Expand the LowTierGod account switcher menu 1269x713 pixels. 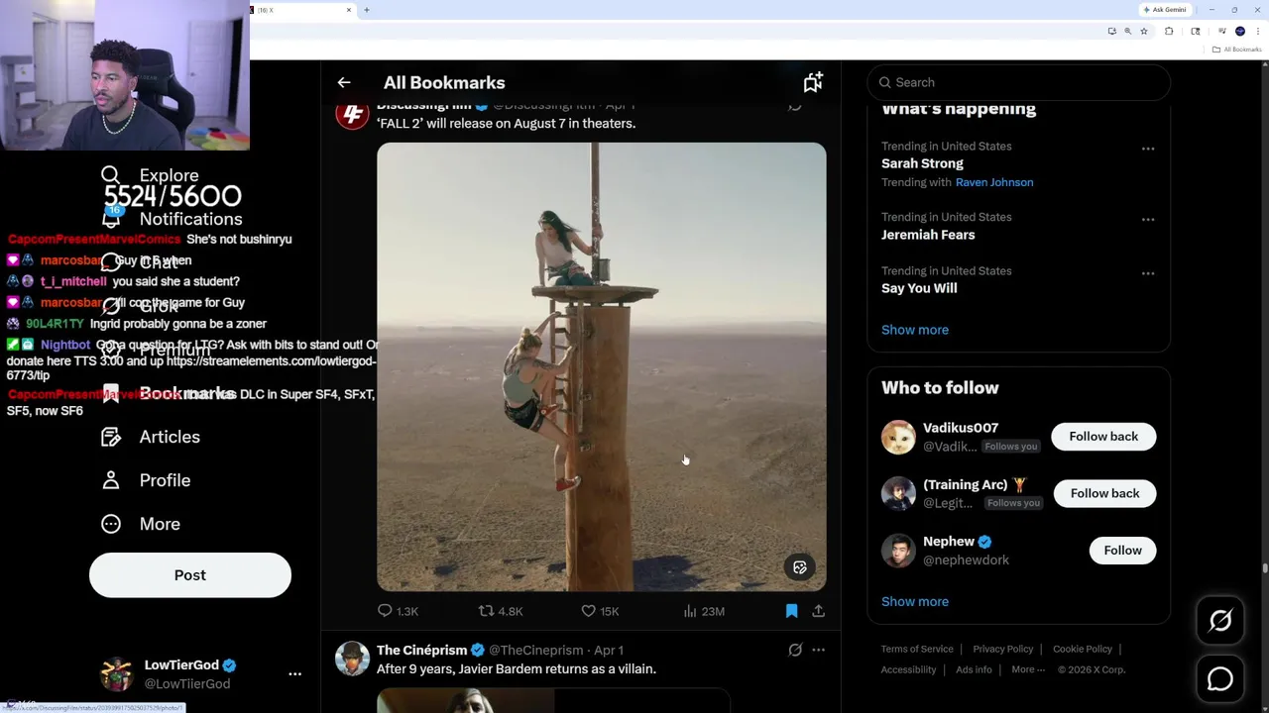[x=294, y=673]
